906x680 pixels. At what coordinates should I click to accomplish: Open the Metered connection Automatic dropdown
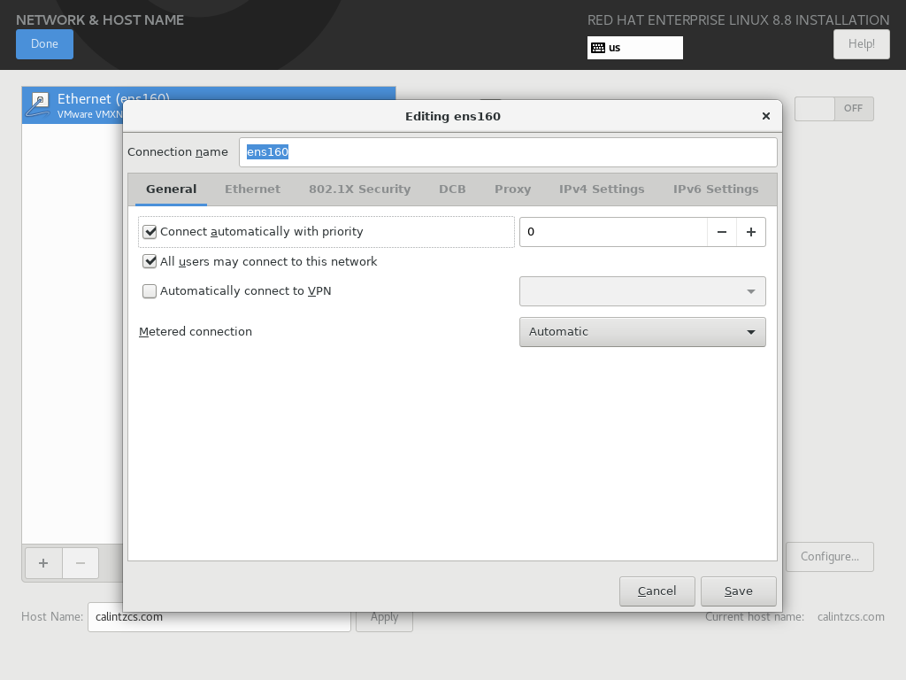coord(642,332)
